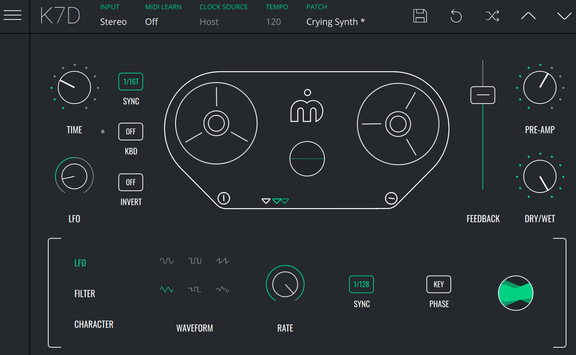
Task: Toggle the KBD off button
Action: (131, 132)
